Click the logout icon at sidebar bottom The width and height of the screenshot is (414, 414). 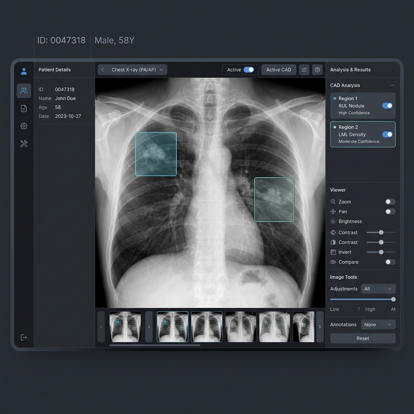tap(24, 337)
